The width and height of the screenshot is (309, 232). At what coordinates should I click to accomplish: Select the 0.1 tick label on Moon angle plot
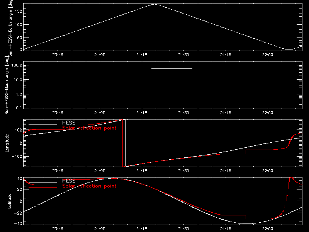pos(19,107)
